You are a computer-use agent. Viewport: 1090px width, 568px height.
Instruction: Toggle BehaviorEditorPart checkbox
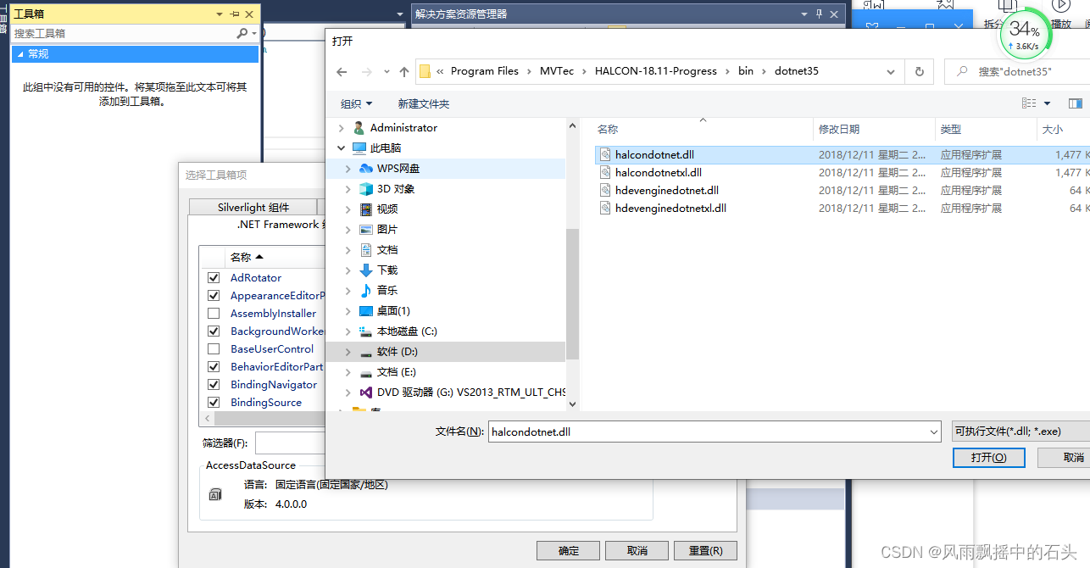(214, 367)
